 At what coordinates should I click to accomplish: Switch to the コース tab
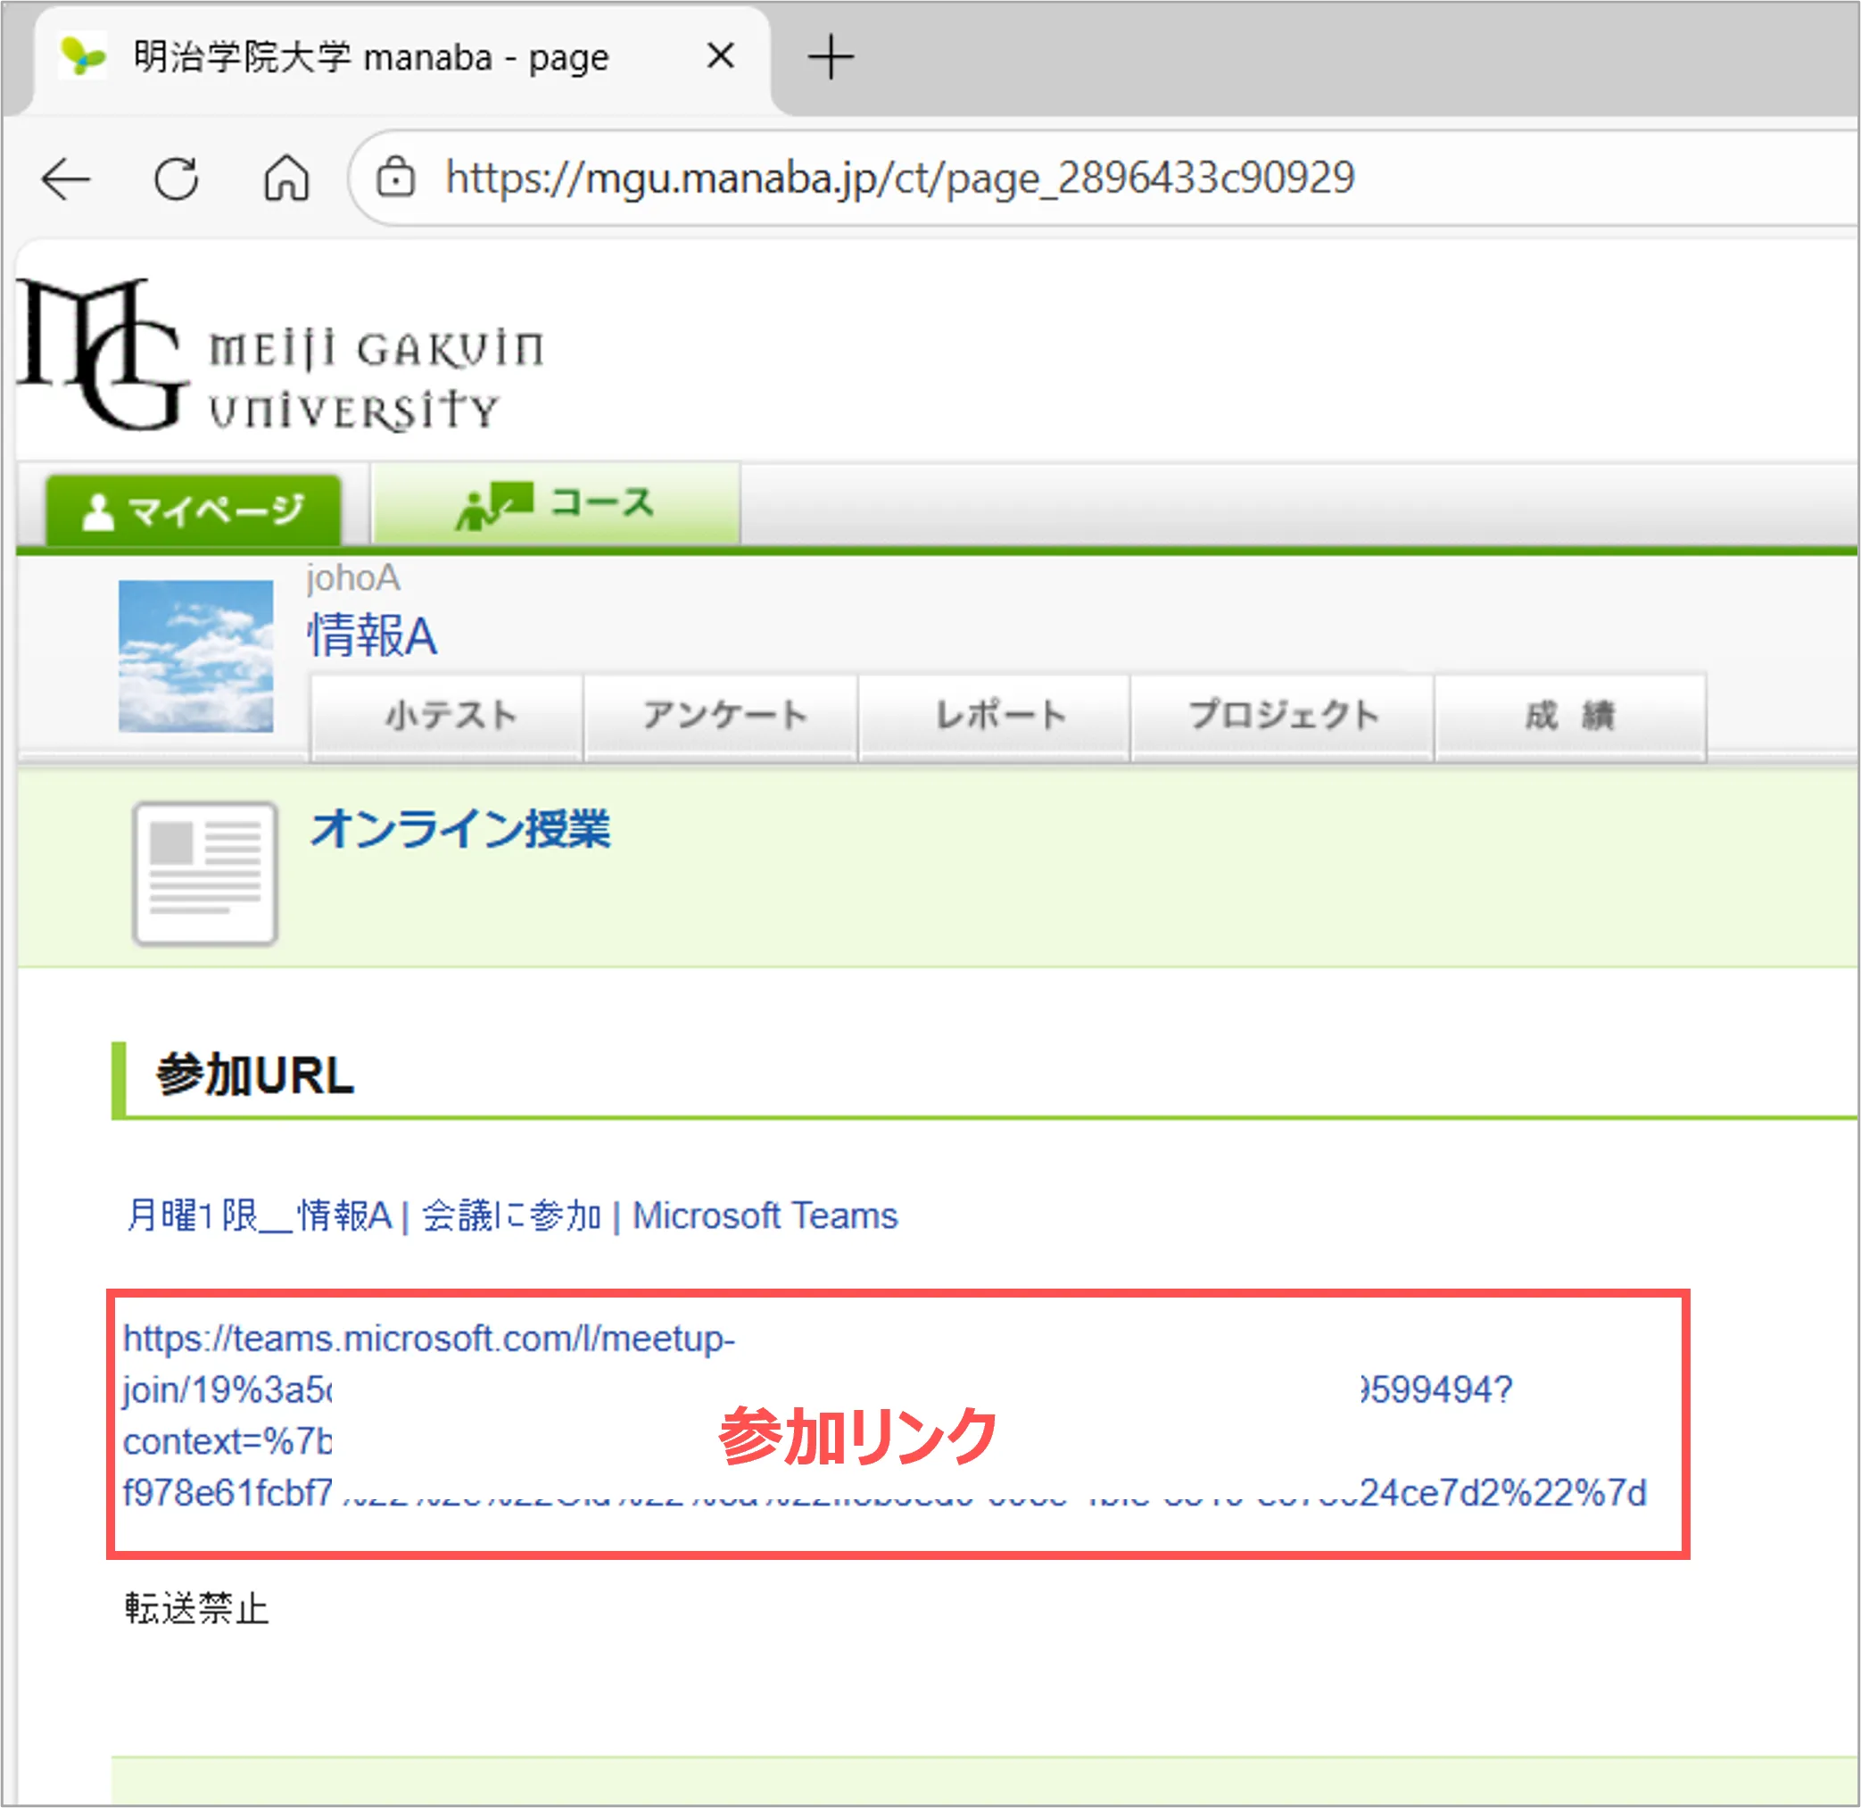coord(556,504)
